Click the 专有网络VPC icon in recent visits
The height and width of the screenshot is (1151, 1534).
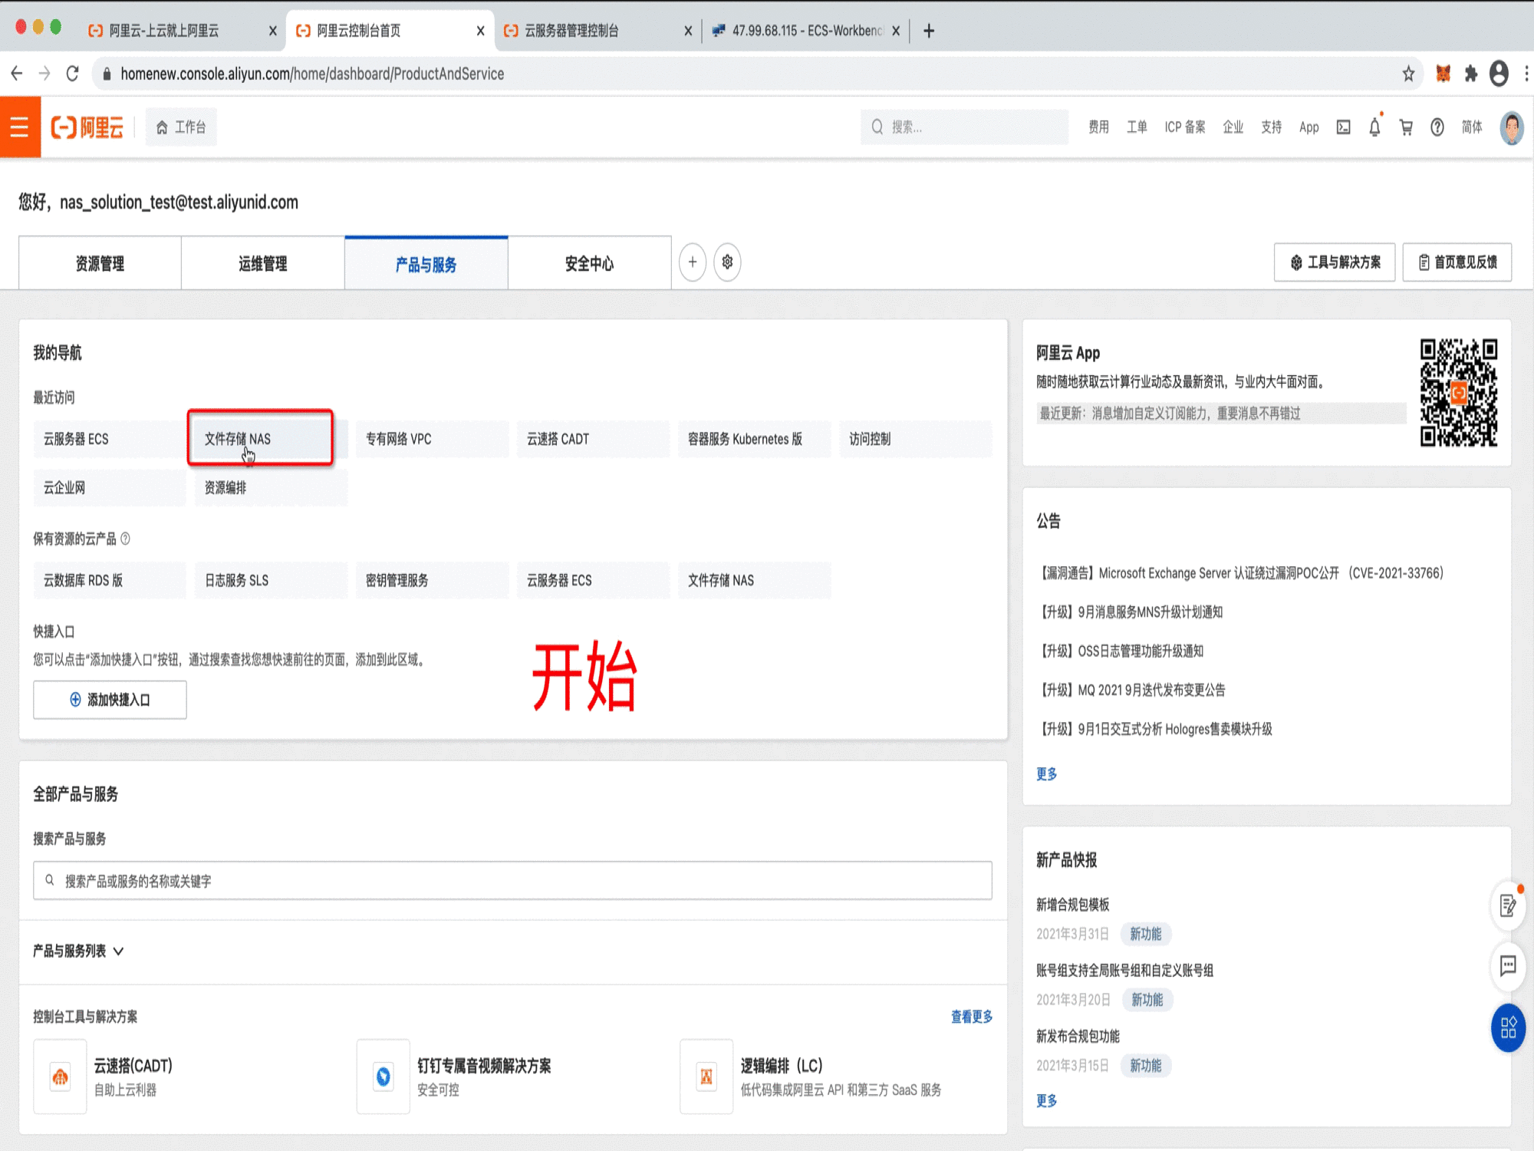pos(399,437)
